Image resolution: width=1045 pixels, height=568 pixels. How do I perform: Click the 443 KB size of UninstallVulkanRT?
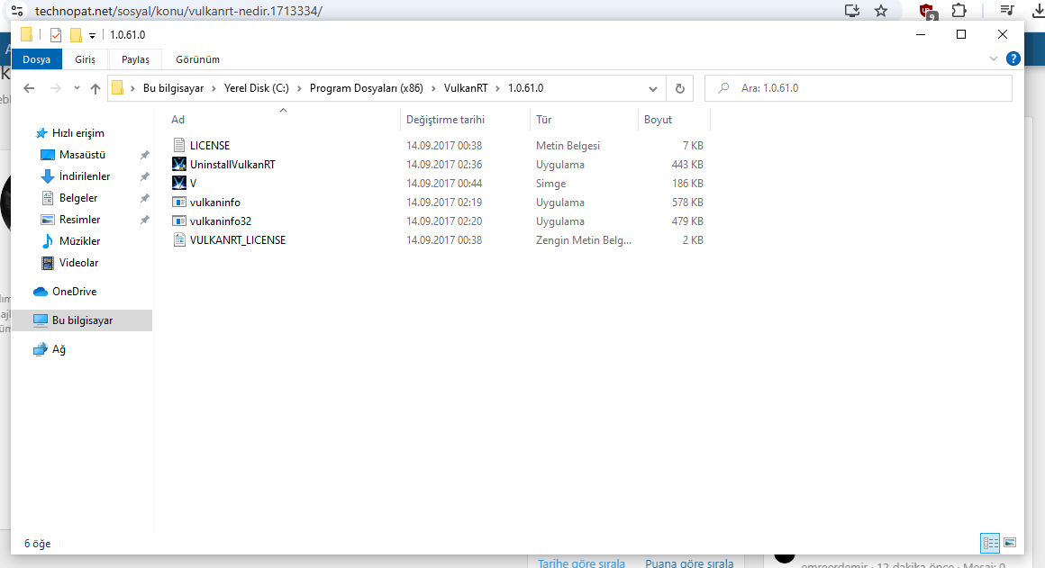click(687, 165)
